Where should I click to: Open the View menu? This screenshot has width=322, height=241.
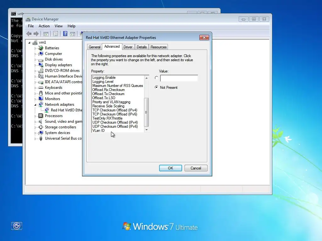point(58,26)
